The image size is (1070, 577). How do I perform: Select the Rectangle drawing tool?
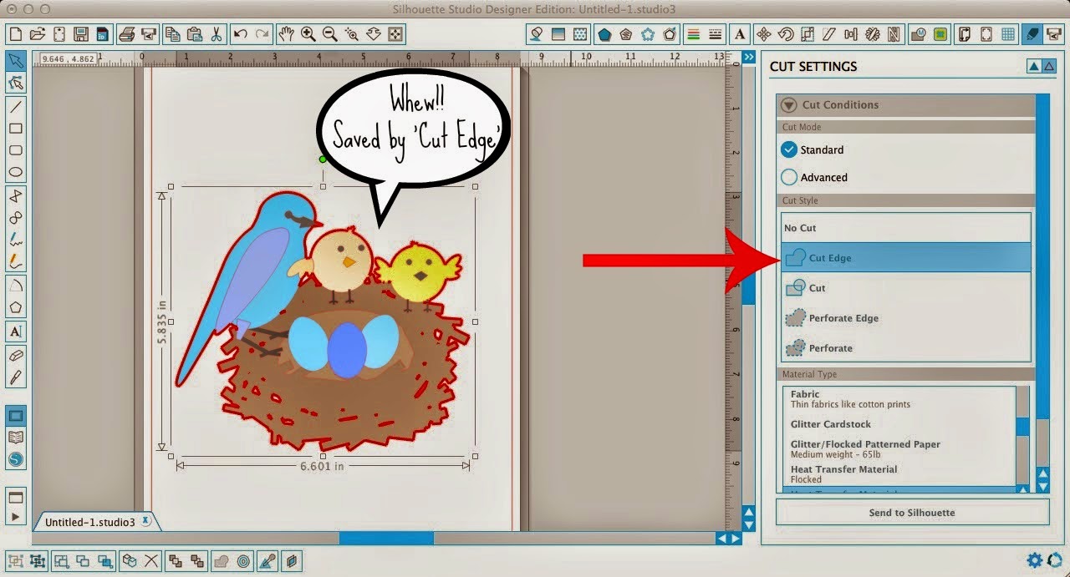pos(15,129)
